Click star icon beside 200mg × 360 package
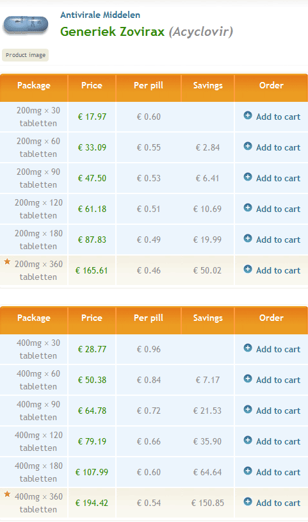The image size is (308, 522). click(7, 262)
